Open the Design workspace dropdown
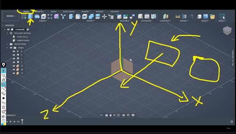Viewport: 236px width, 134px height. [x=11, y=16]
